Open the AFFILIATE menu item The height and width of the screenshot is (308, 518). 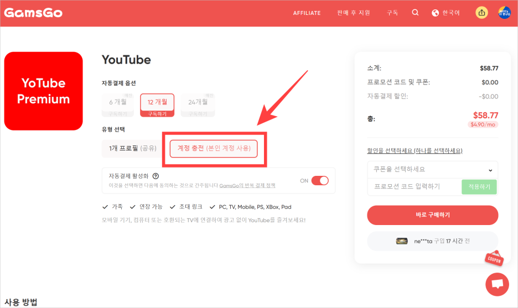tap(307, 13)
